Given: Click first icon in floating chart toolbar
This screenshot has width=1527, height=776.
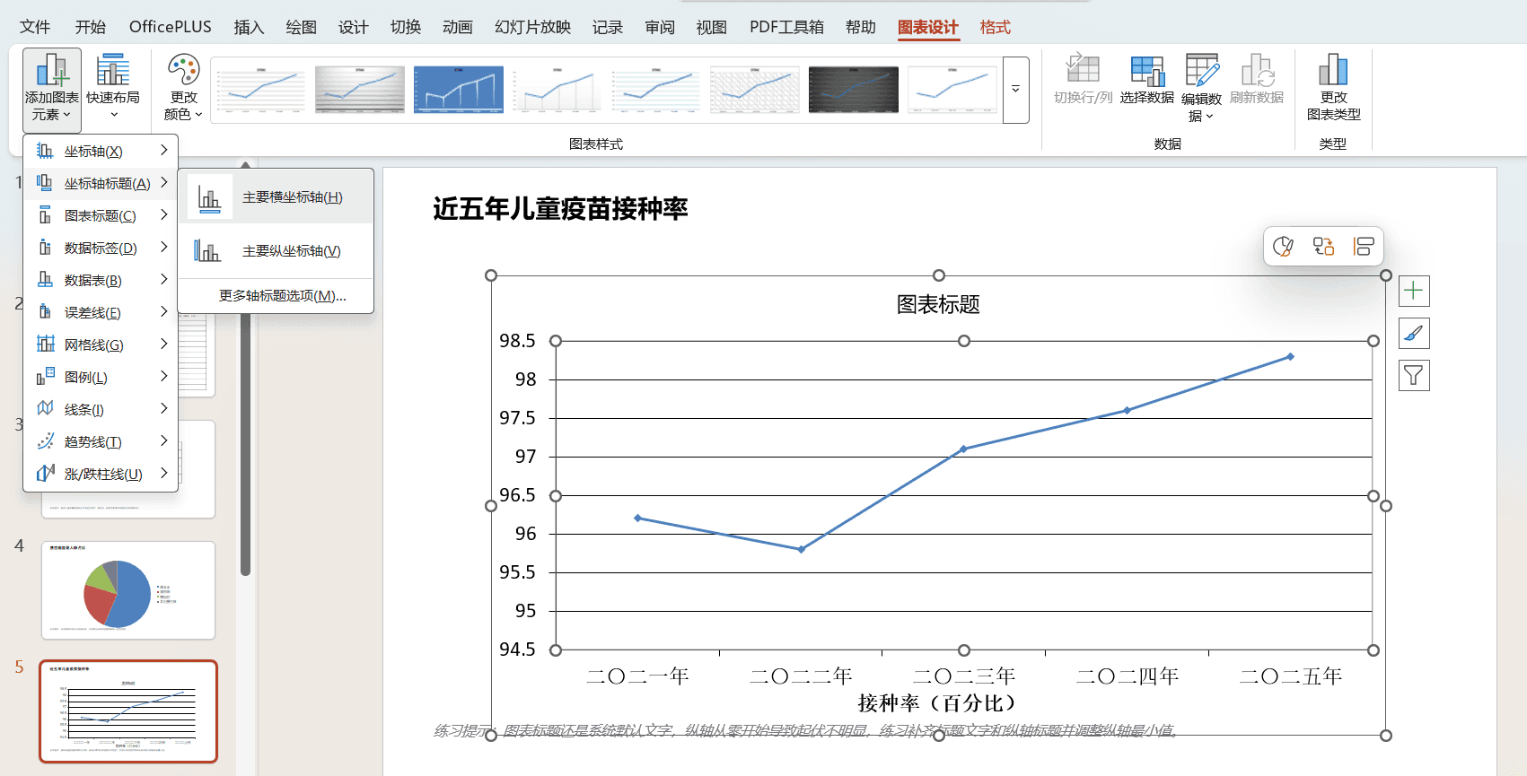Looking at the screenshot, I should (1284, 246).
